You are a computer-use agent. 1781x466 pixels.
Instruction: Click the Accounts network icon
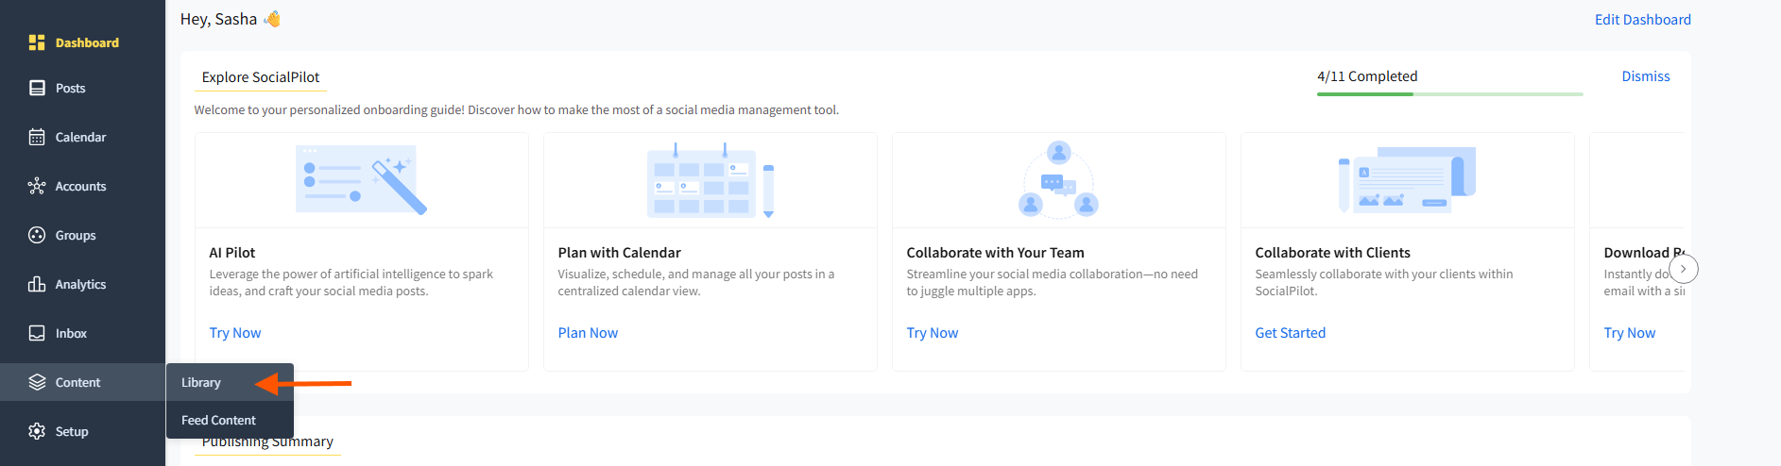click(x=37, y=186)
